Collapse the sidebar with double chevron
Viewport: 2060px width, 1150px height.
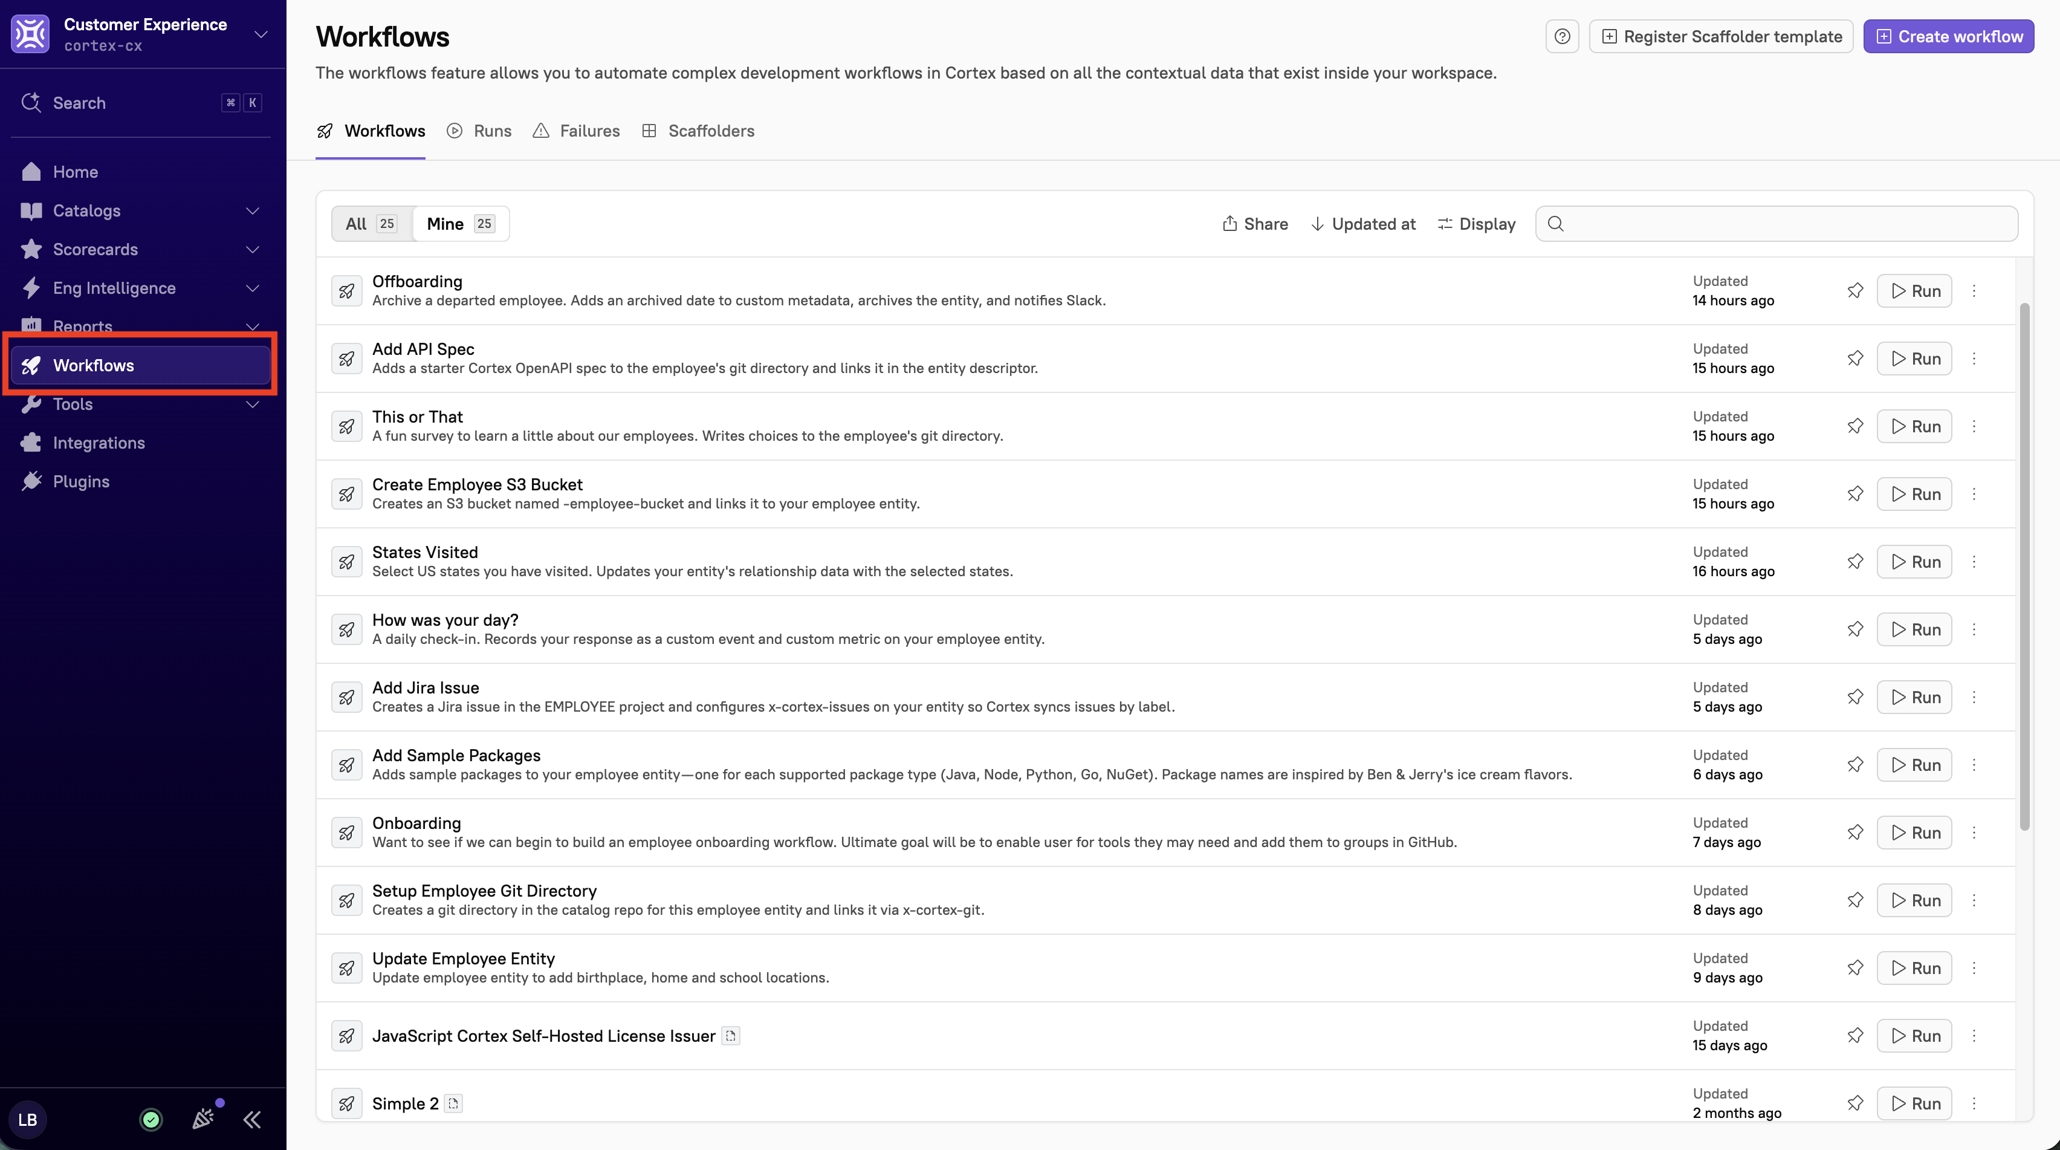tap(252, 1120)
